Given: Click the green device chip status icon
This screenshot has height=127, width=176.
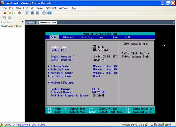Looking at the screenshot, I should (x=166, y=124).
